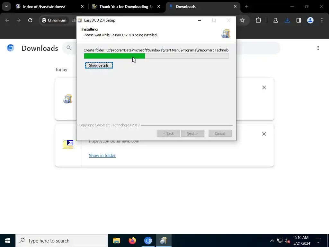This screenshot has height=247, width=329.
Task: Open the Extensions puzzle icon
Action: 259,20
